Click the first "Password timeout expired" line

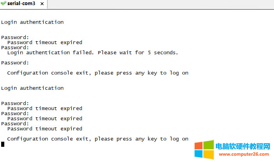(45, 43)
